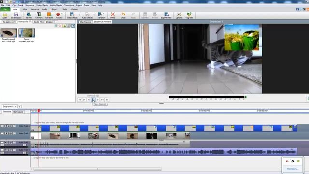Screen dimensions: 309x174
Task: Mute the upper video track with its speaker toggle
Action: [x=6, y=126]
